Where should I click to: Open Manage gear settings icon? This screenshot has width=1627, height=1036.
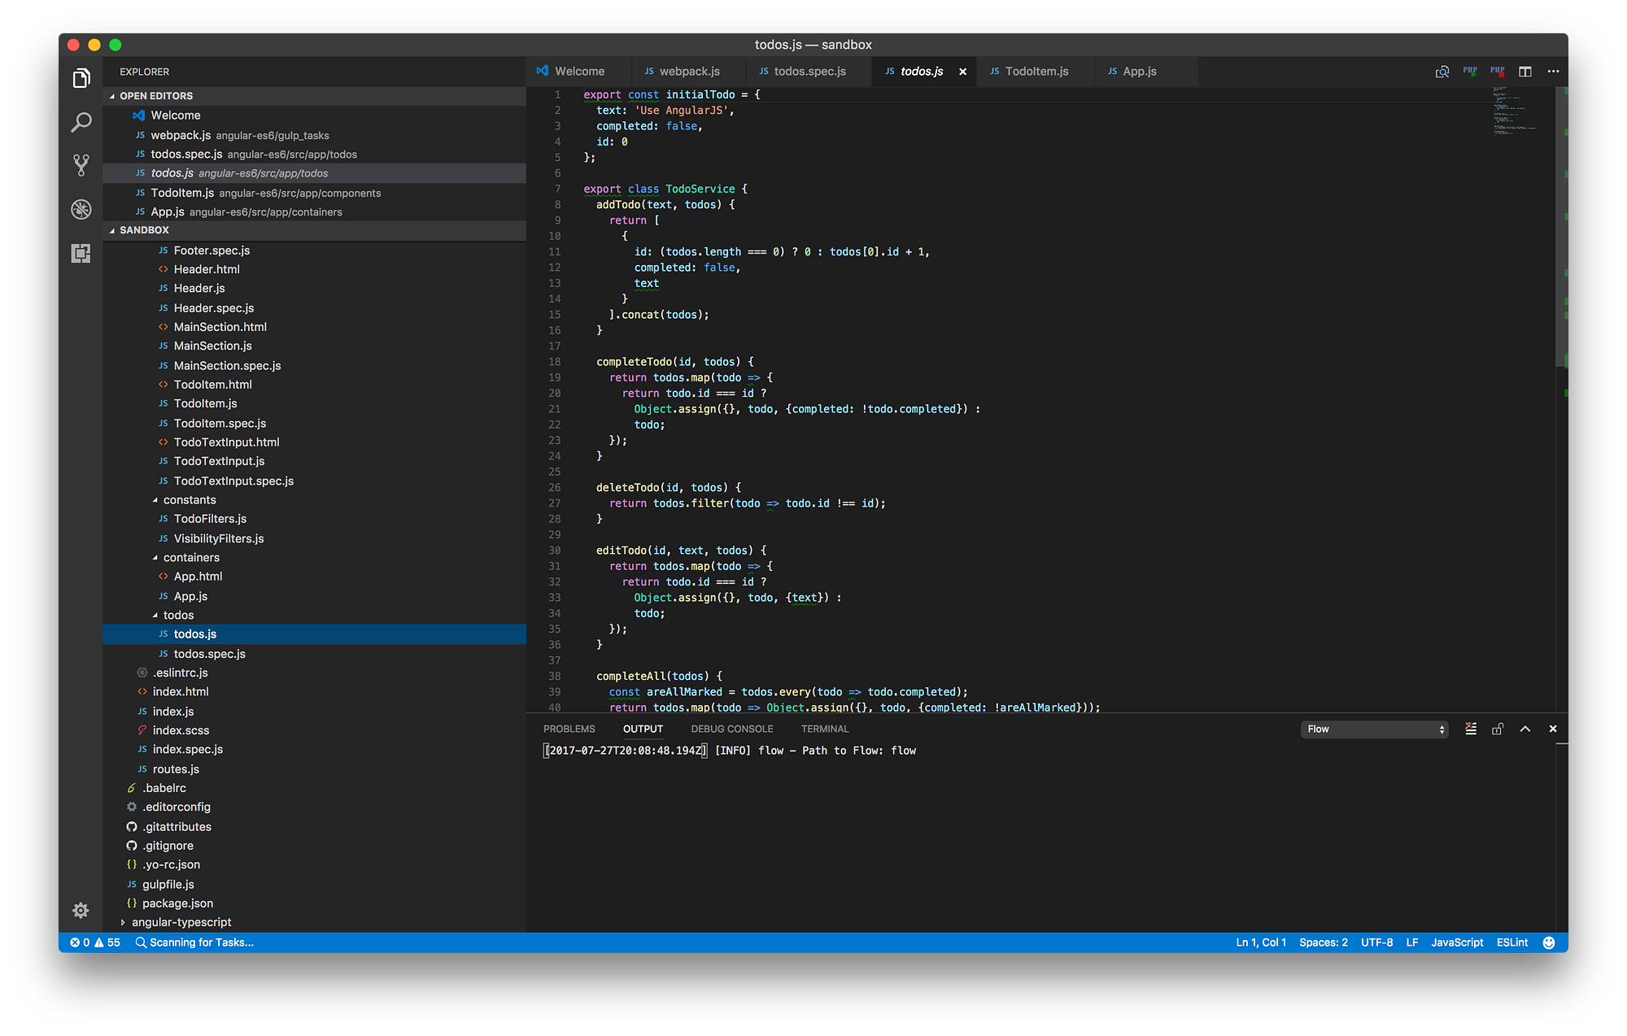(x=81, y=910)
